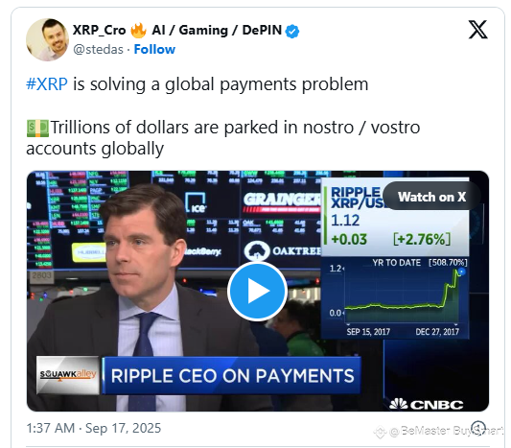Click the money emoji before Trillions
Screen dimensions: 511x448
coord(37,128)
